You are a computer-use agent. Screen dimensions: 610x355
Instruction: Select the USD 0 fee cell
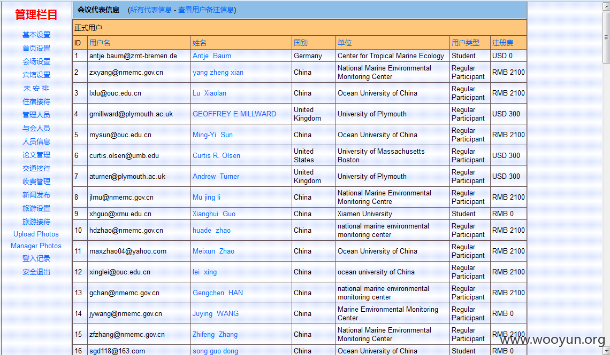coord(508,56)
